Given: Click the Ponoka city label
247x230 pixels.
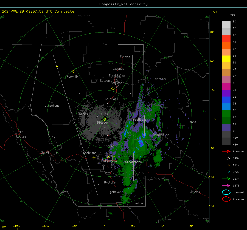Looking at the screenshot, I should click(125, 56).
